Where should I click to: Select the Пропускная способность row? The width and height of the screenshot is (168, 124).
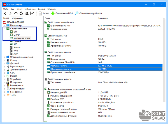[105, 72]
